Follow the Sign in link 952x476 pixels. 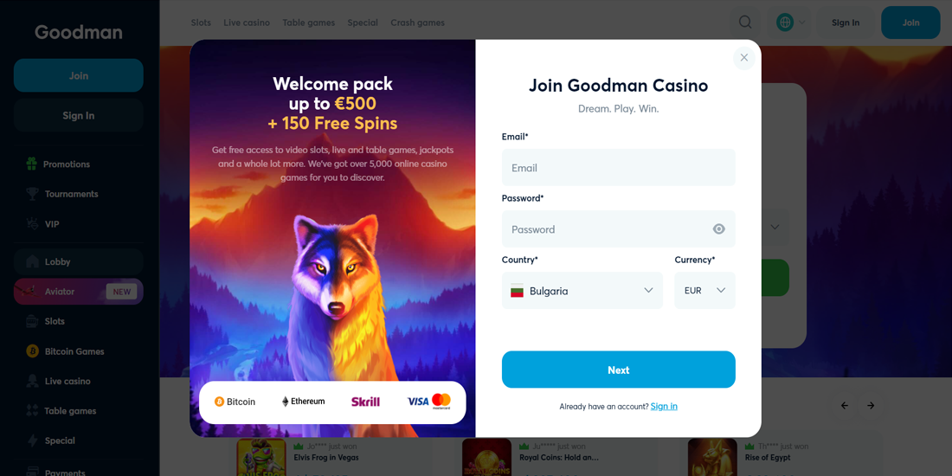point(664,407)
